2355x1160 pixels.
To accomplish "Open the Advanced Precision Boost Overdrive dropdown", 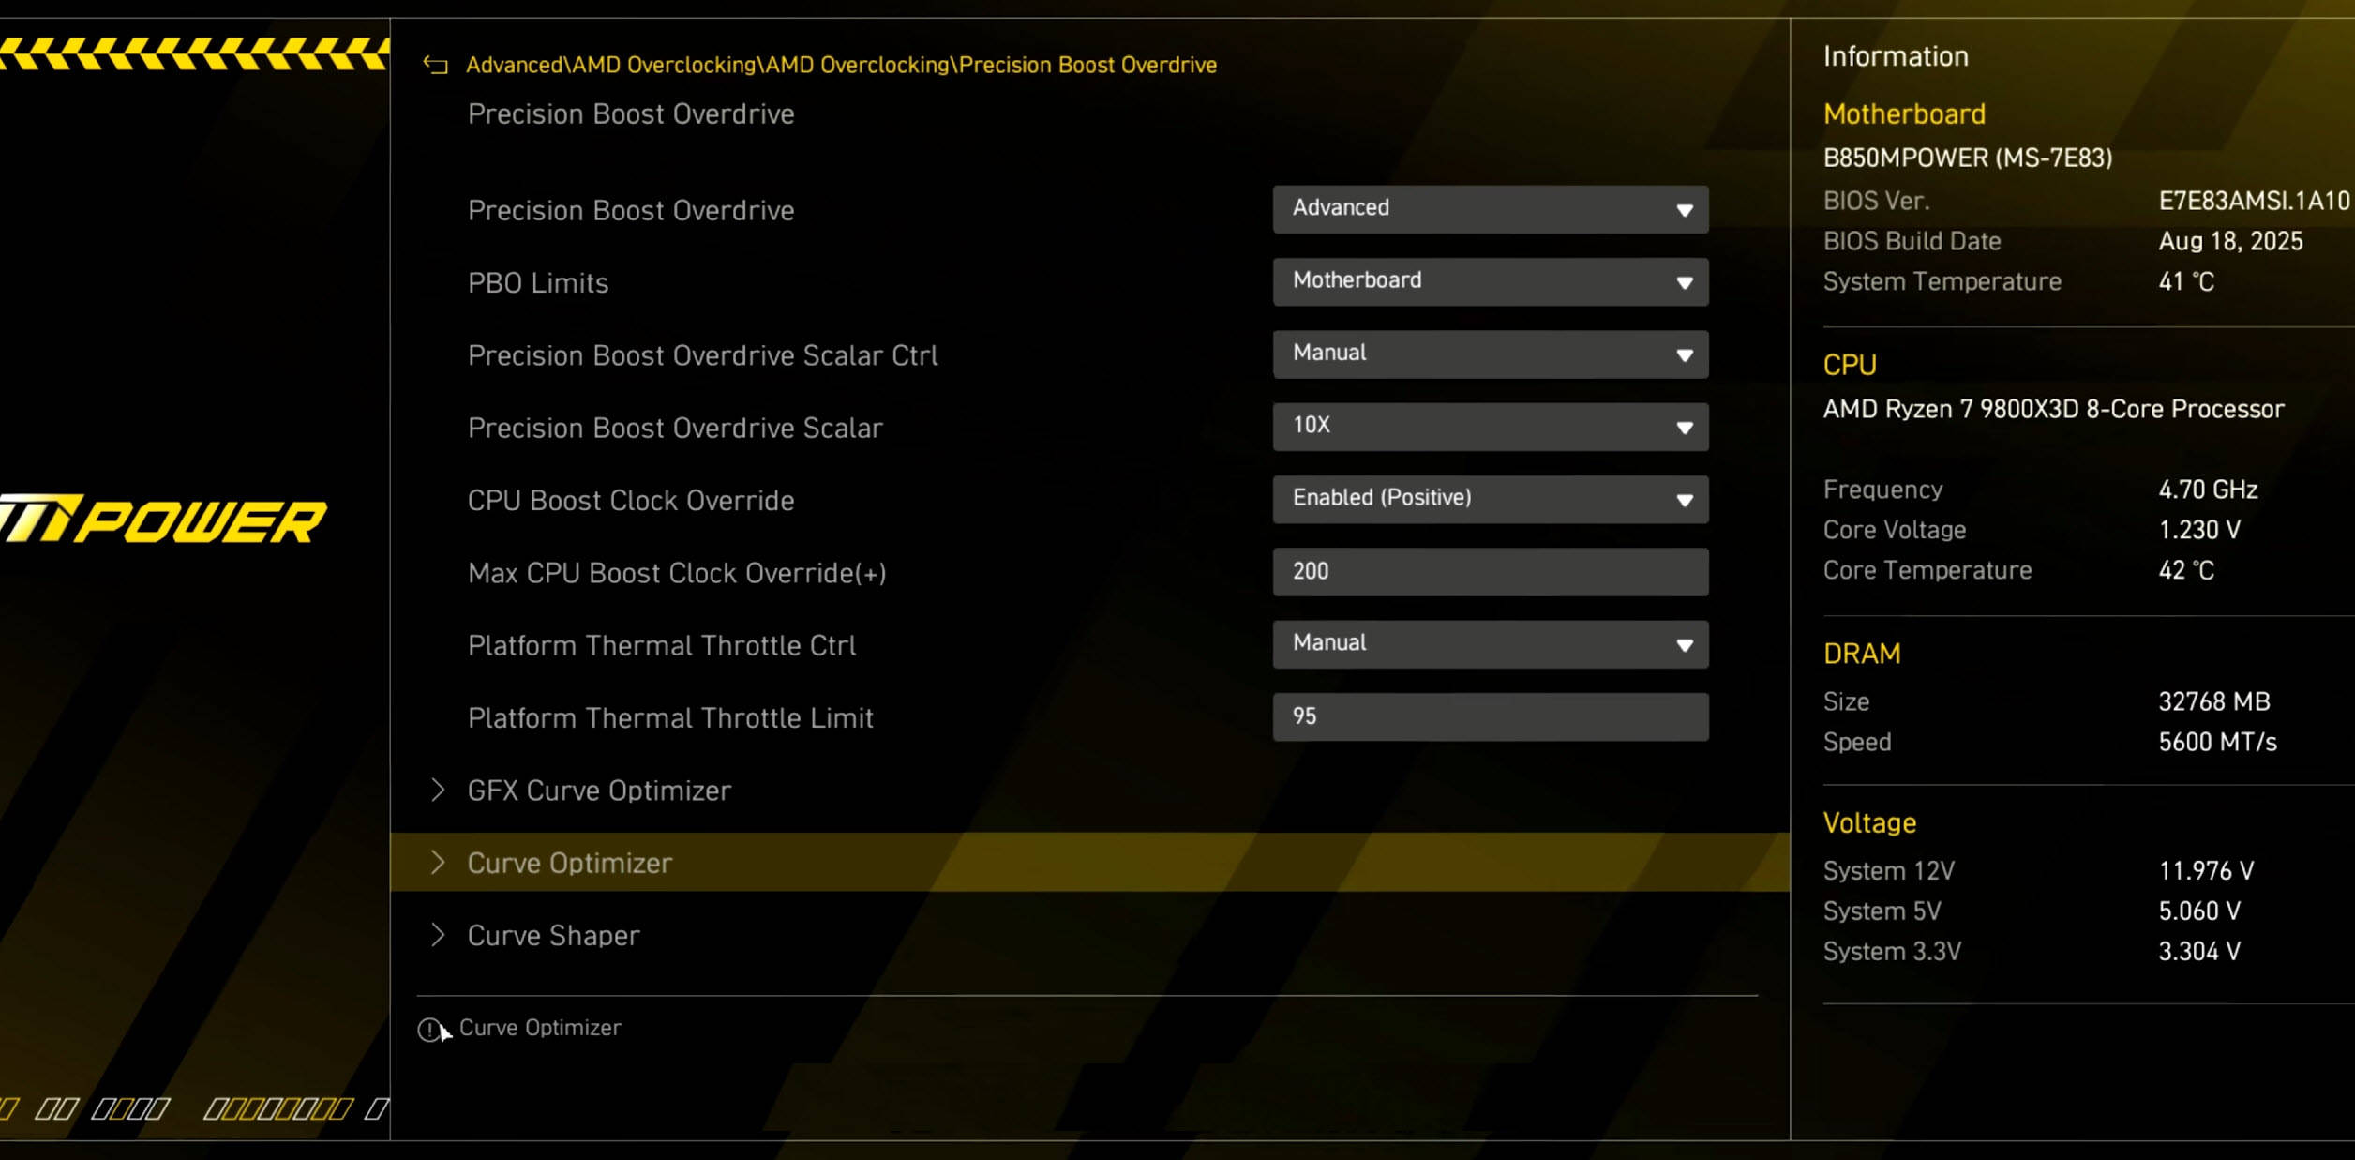I will pyautogui.click(x=1489, y=209).
